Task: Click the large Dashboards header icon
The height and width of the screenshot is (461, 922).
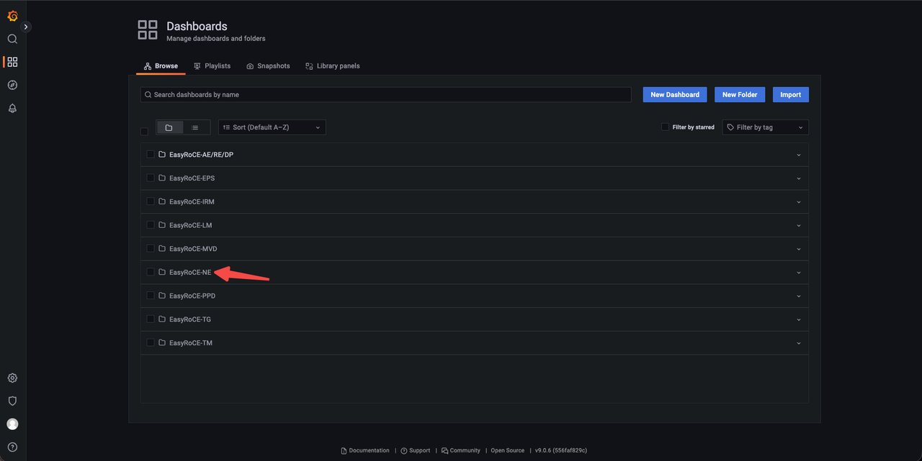Action: (x=148, y=29)
